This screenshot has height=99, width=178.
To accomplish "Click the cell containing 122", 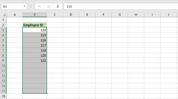I will 35,60.
